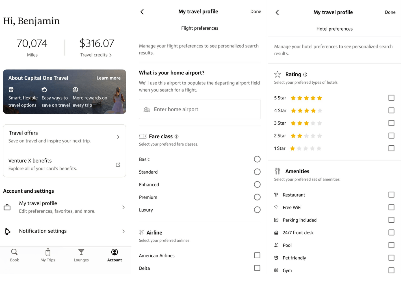Tap the Book search icon
Screen dimensions: 407x281
[x=14, y=252]
